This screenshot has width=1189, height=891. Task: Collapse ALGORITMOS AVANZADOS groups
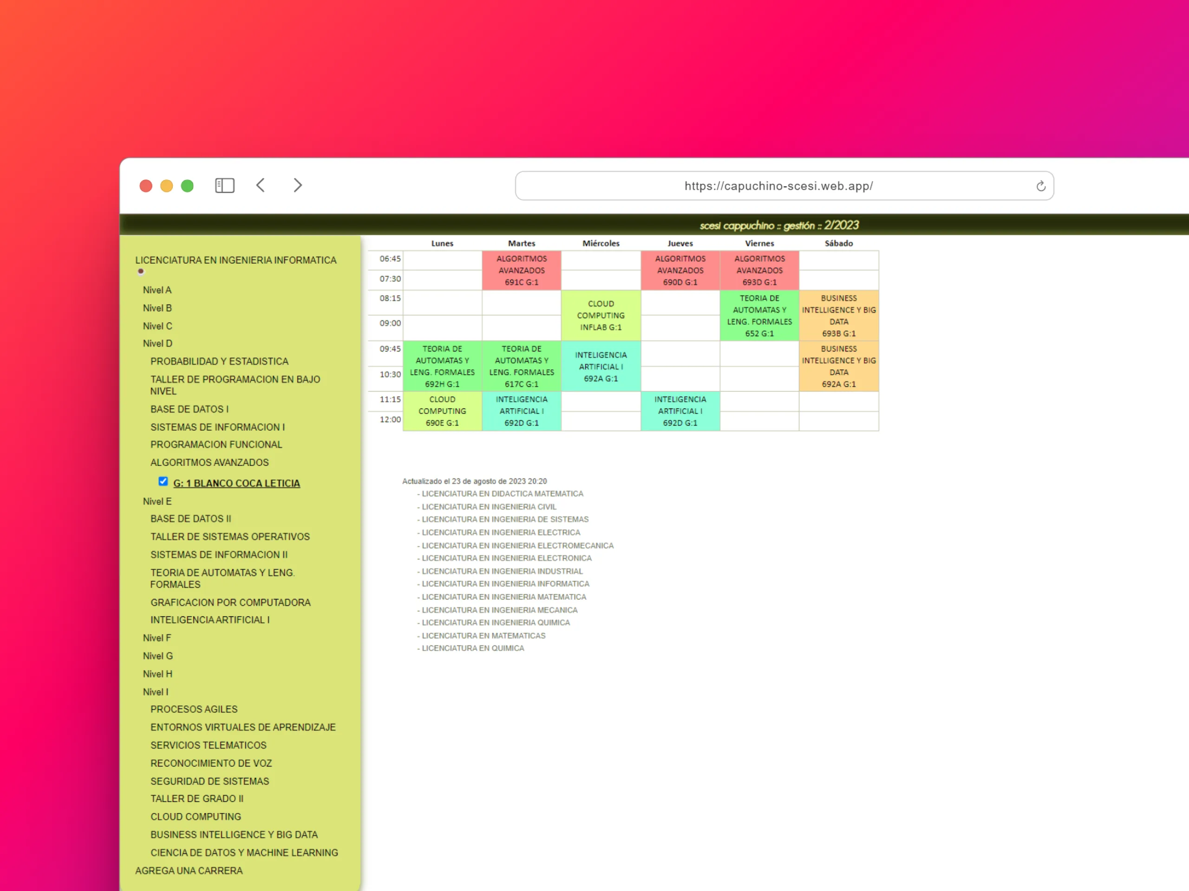coord(209,462)
